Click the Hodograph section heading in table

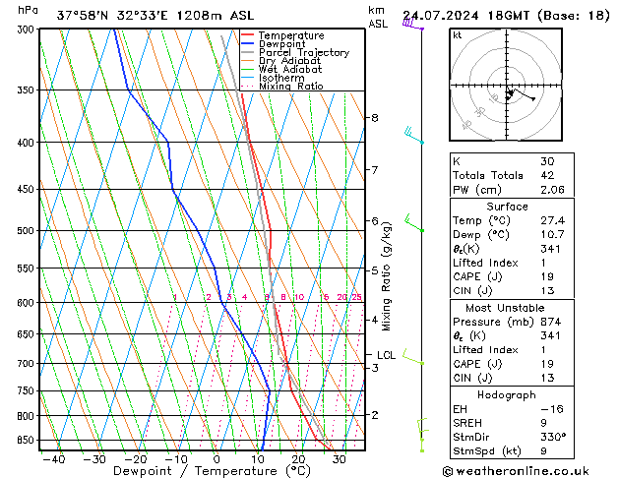click(x=507, y=394)
